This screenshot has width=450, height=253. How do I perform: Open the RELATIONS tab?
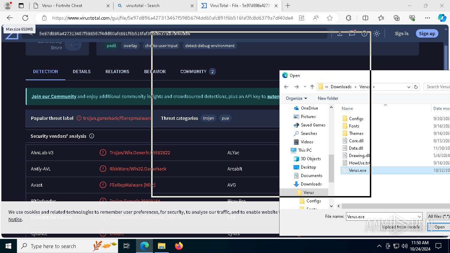pos(117,71)
